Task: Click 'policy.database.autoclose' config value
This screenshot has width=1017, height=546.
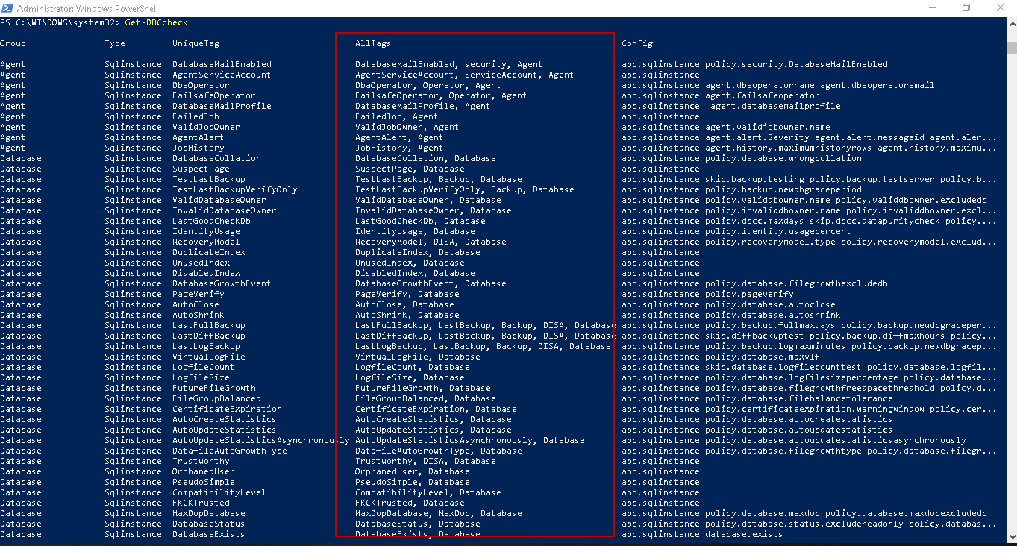Action: pos(770,304)
